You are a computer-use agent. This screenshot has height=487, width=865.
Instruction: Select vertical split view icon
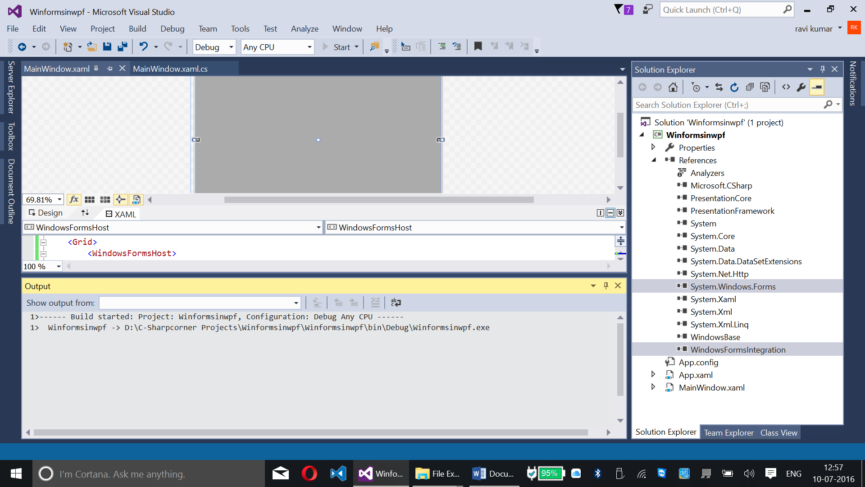(601, 213)
